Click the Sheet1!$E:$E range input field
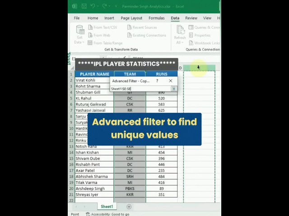289x216 pixels. 141,89
